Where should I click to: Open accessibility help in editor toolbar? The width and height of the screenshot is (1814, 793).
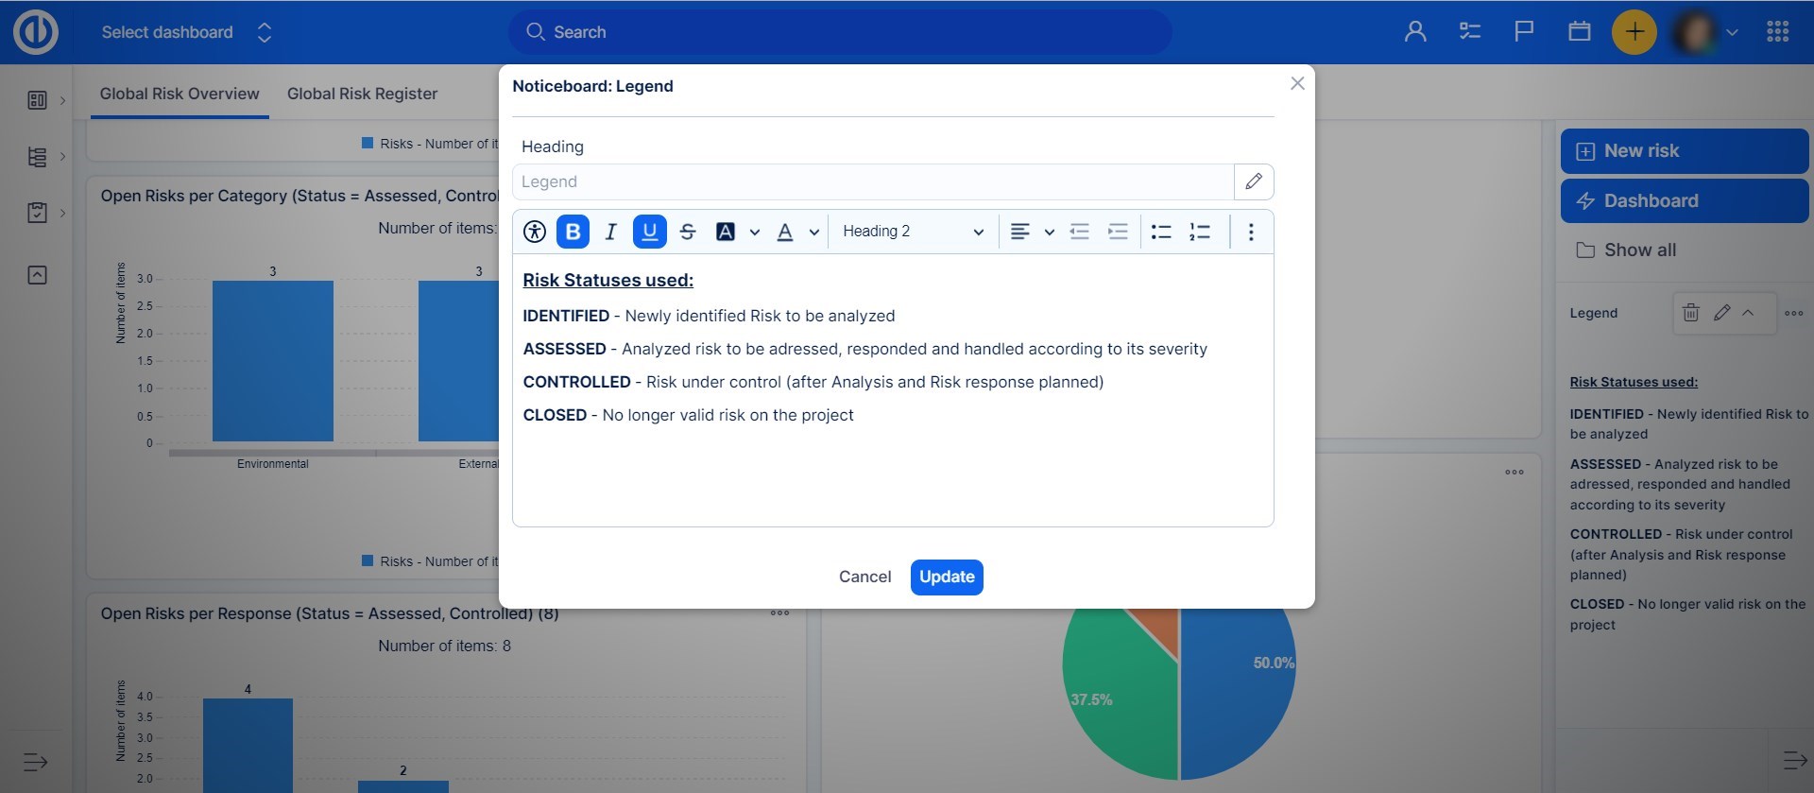click(535, 232)
